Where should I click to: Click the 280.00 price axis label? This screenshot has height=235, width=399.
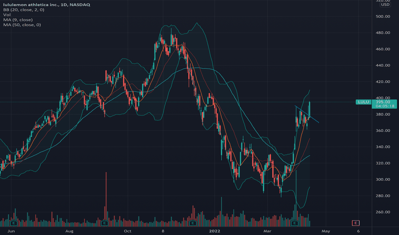tap(383, 196)
